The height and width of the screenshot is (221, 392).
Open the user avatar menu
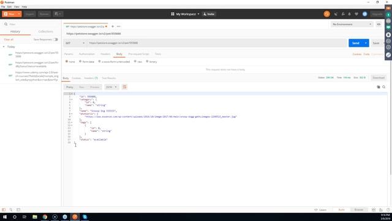pos(365,14)
